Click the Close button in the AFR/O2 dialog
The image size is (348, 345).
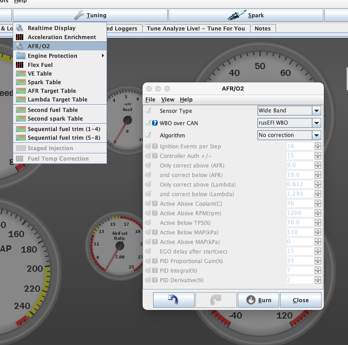301,300
